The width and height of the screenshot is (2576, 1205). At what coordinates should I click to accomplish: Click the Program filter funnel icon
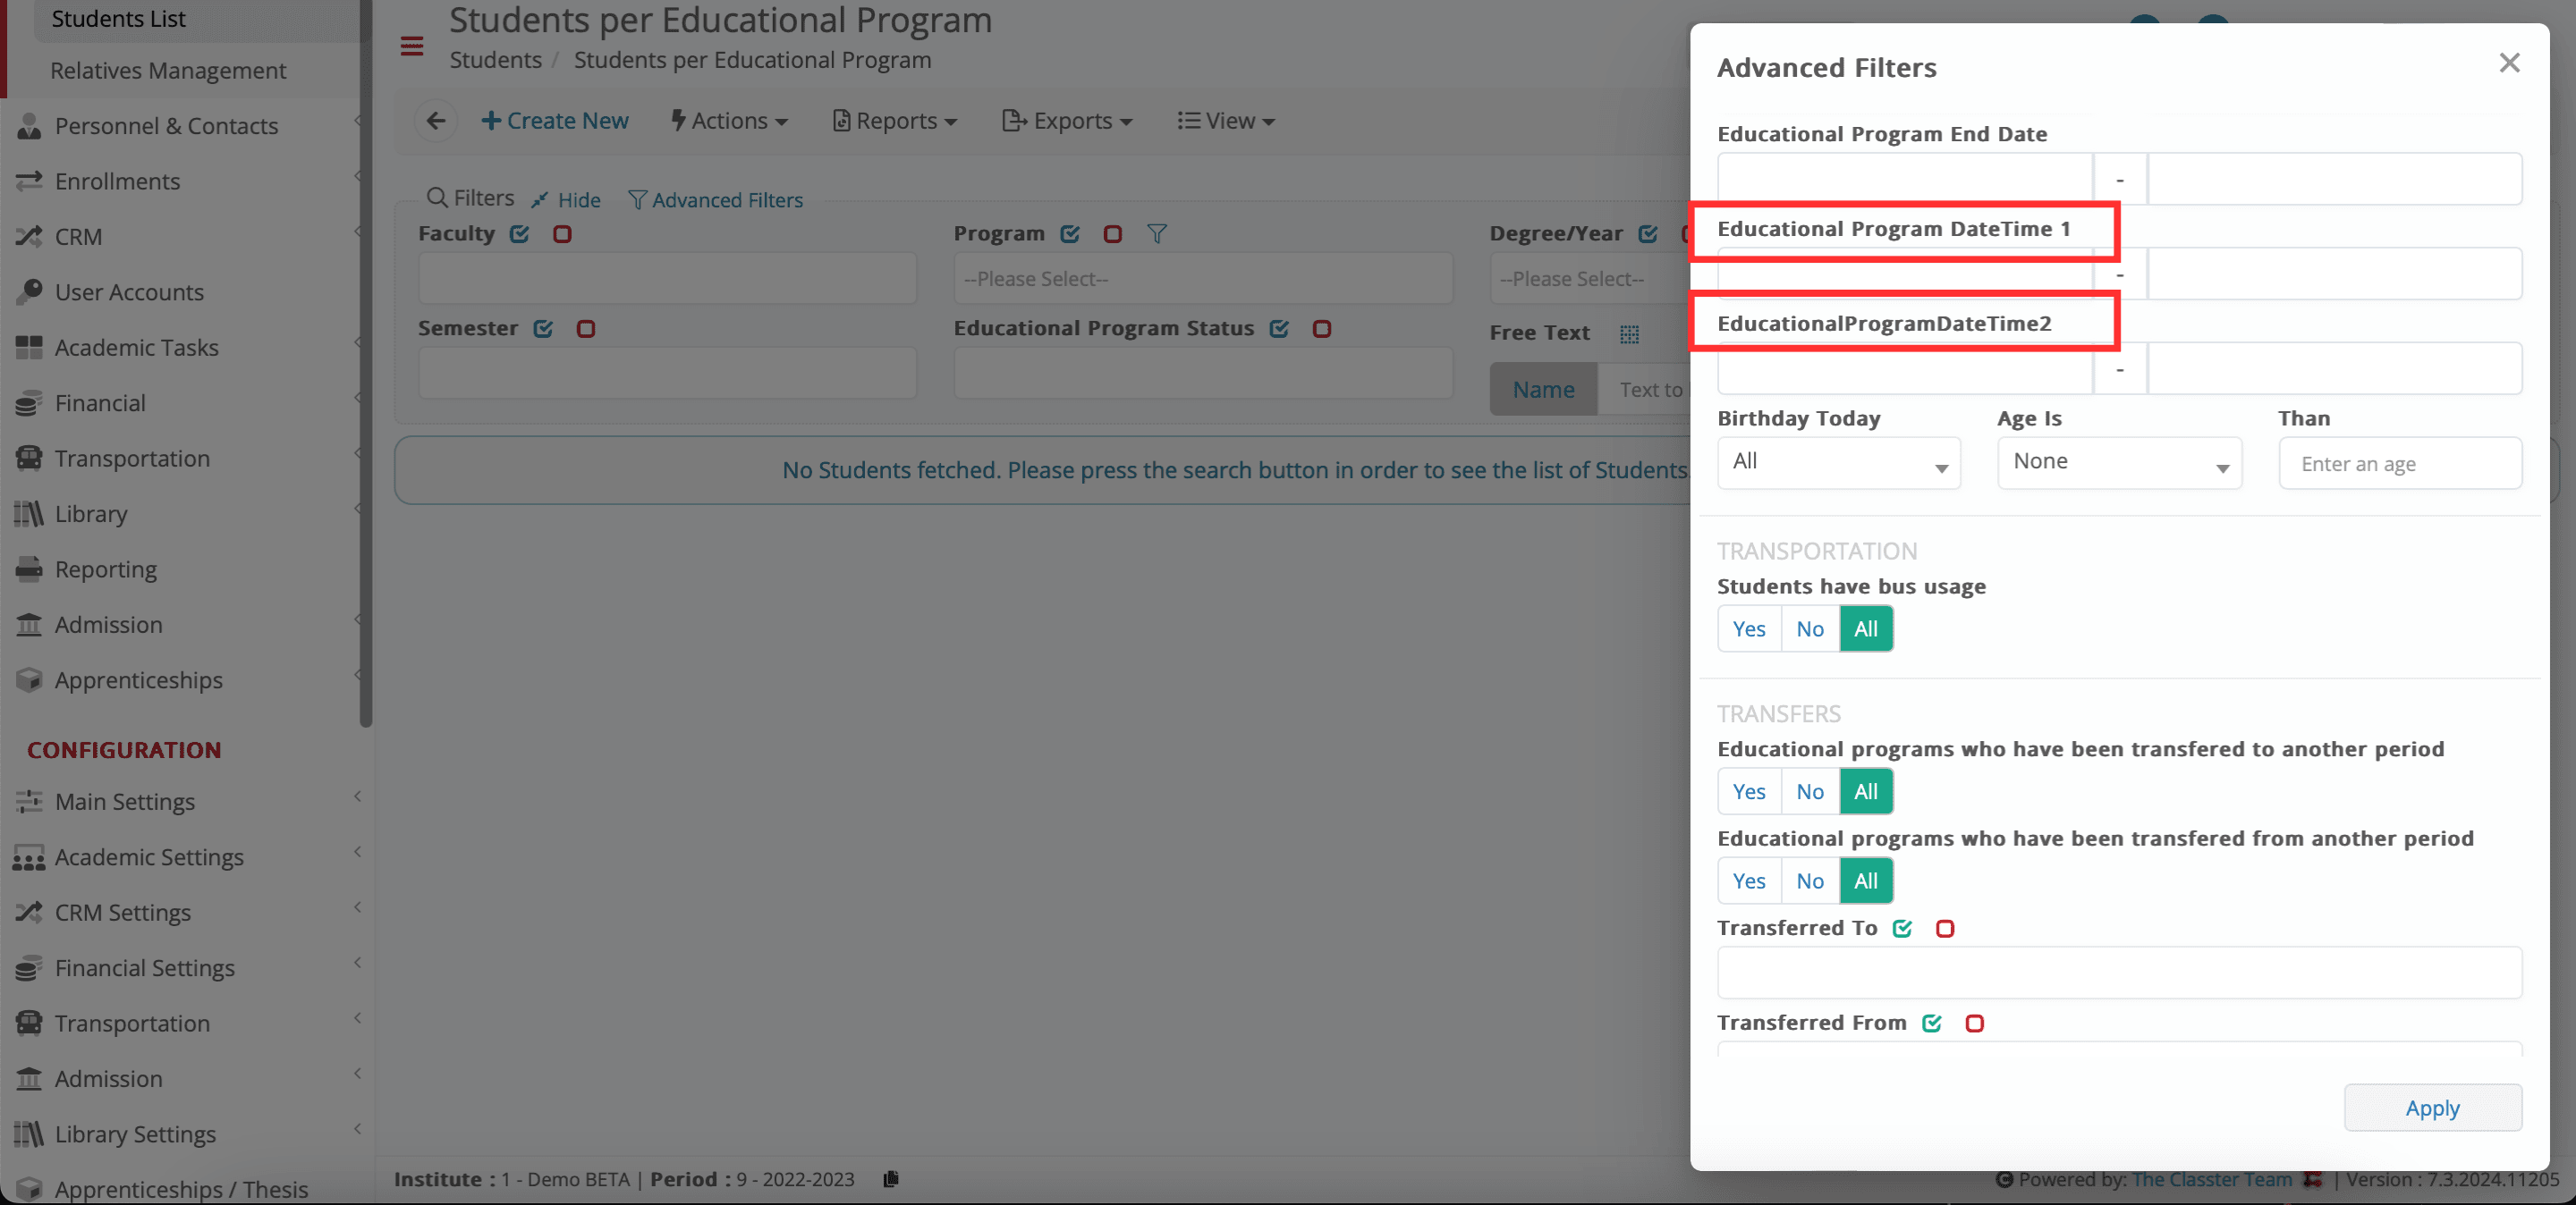tap(1157, 234)
